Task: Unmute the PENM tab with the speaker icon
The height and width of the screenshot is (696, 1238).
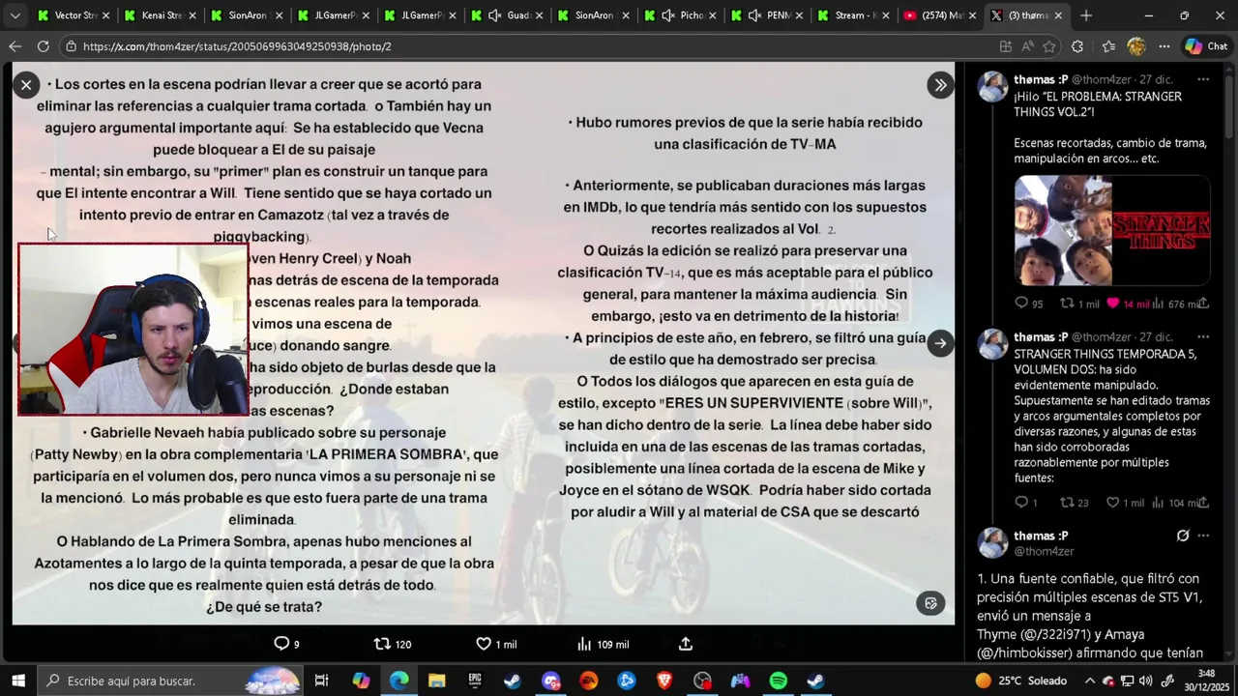Action: [x=754, y=15]
